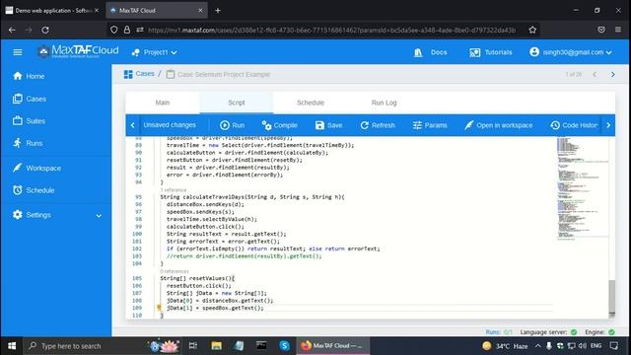This screenshot has width=631, height=355.
Task: Open the Firefox application menu
Action: click(x=618, y=30)
